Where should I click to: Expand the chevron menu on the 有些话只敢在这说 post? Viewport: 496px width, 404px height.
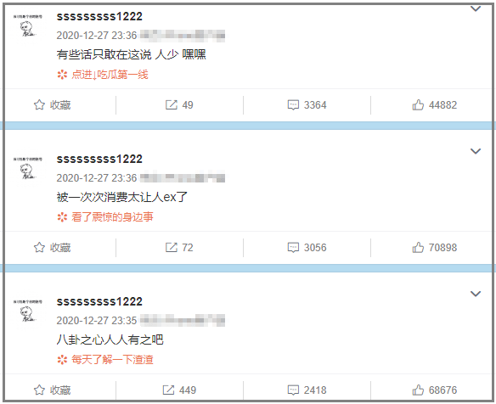(476, 8)
